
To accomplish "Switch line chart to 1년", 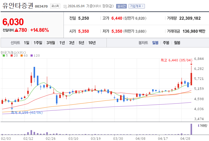I will pos(62,43).
